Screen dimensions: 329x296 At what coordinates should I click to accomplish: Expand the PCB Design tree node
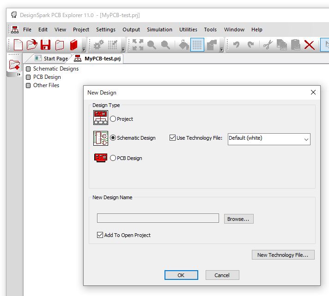click(x=29, y=77)
